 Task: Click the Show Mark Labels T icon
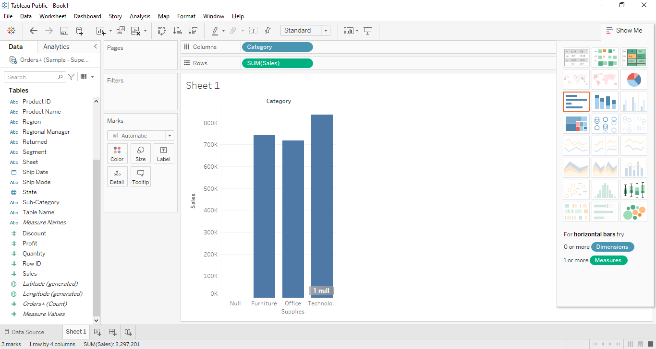253,31
